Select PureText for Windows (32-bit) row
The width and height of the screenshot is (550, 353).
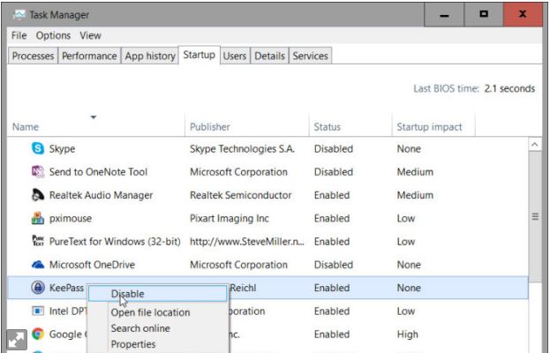pos(267,241)
